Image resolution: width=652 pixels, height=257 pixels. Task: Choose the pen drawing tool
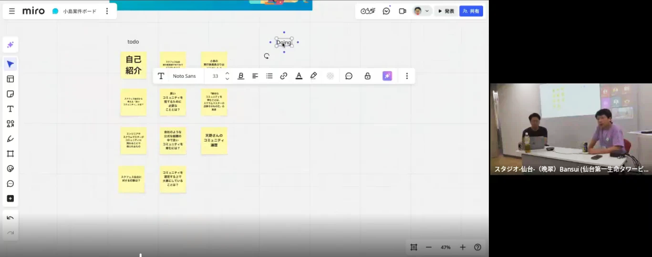point(10,139)
